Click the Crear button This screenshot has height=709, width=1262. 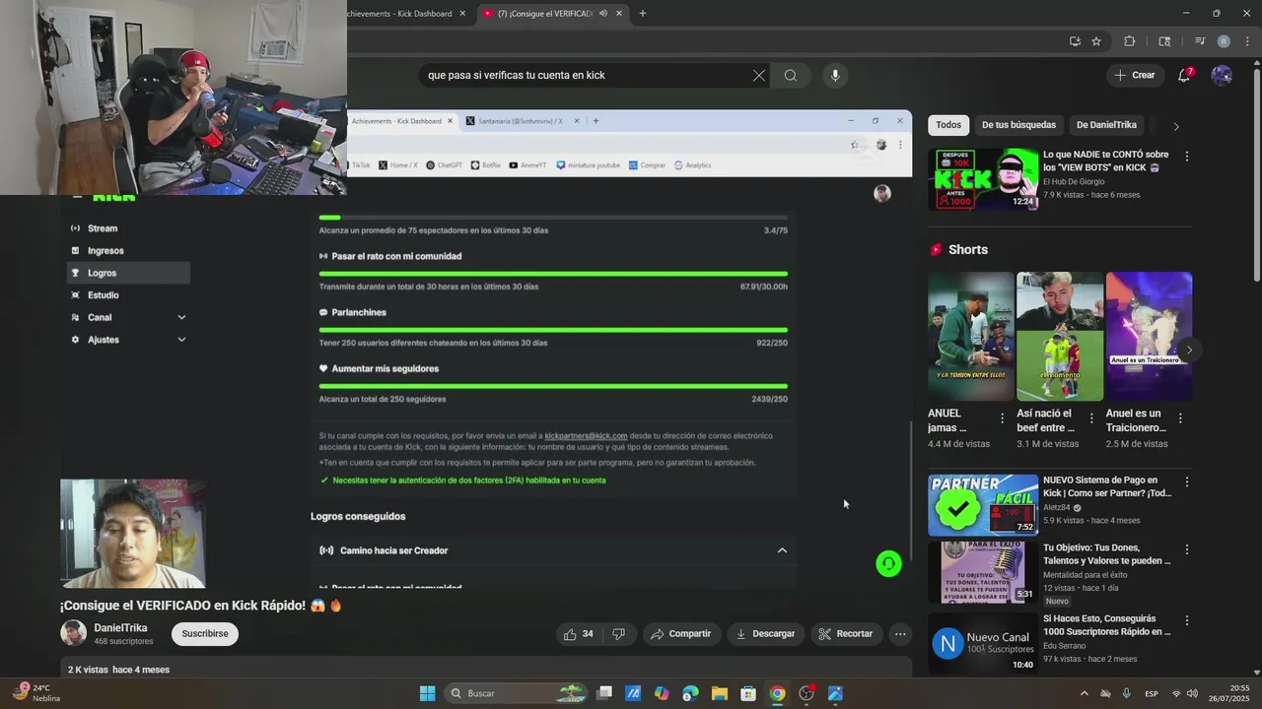pos(1134,76)
